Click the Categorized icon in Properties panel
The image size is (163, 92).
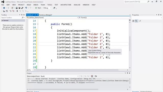tap(133, 21)
